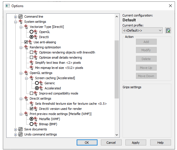Collapse the Rendering optimization node

click(x=21, y=48)
